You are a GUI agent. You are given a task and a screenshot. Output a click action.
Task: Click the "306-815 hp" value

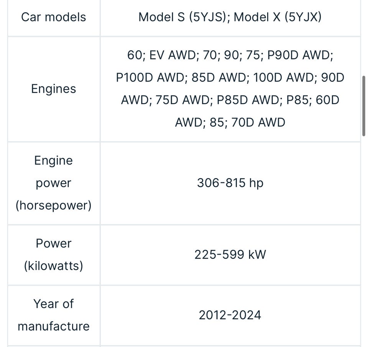(x=230, y=183)
